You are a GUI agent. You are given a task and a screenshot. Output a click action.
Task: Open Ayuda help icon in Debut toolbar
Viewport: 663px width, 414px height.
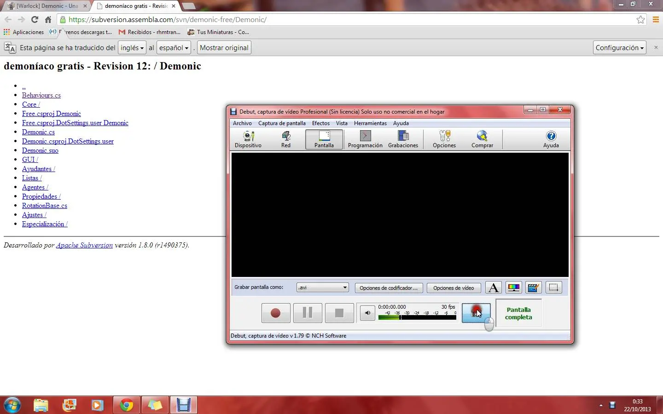point(551,139)
